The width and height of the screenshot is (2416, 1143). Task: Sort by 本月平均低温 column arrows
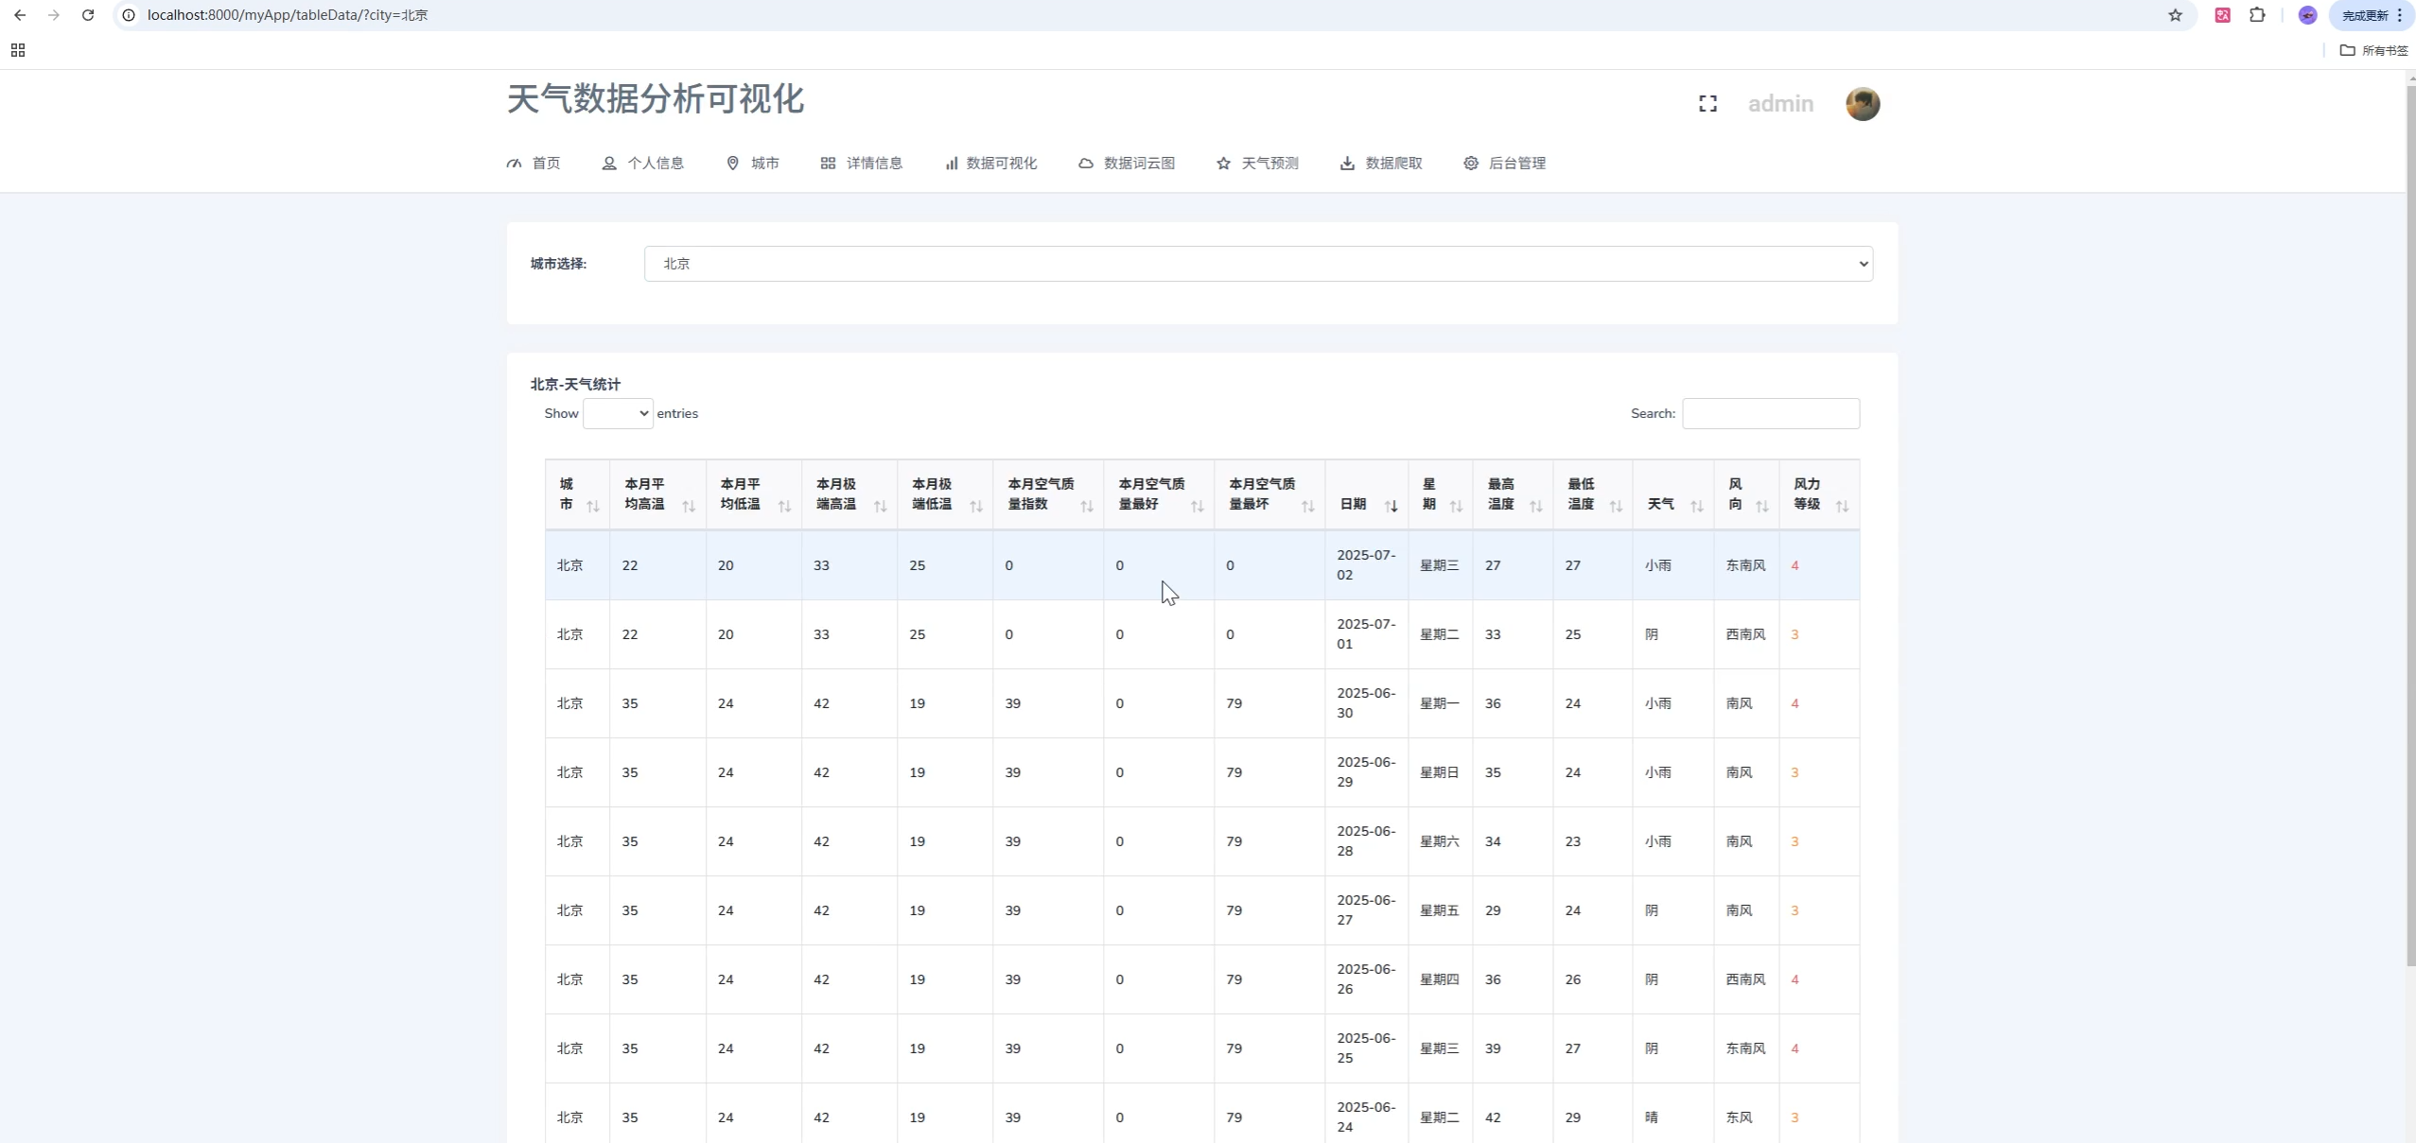[784, 507]
